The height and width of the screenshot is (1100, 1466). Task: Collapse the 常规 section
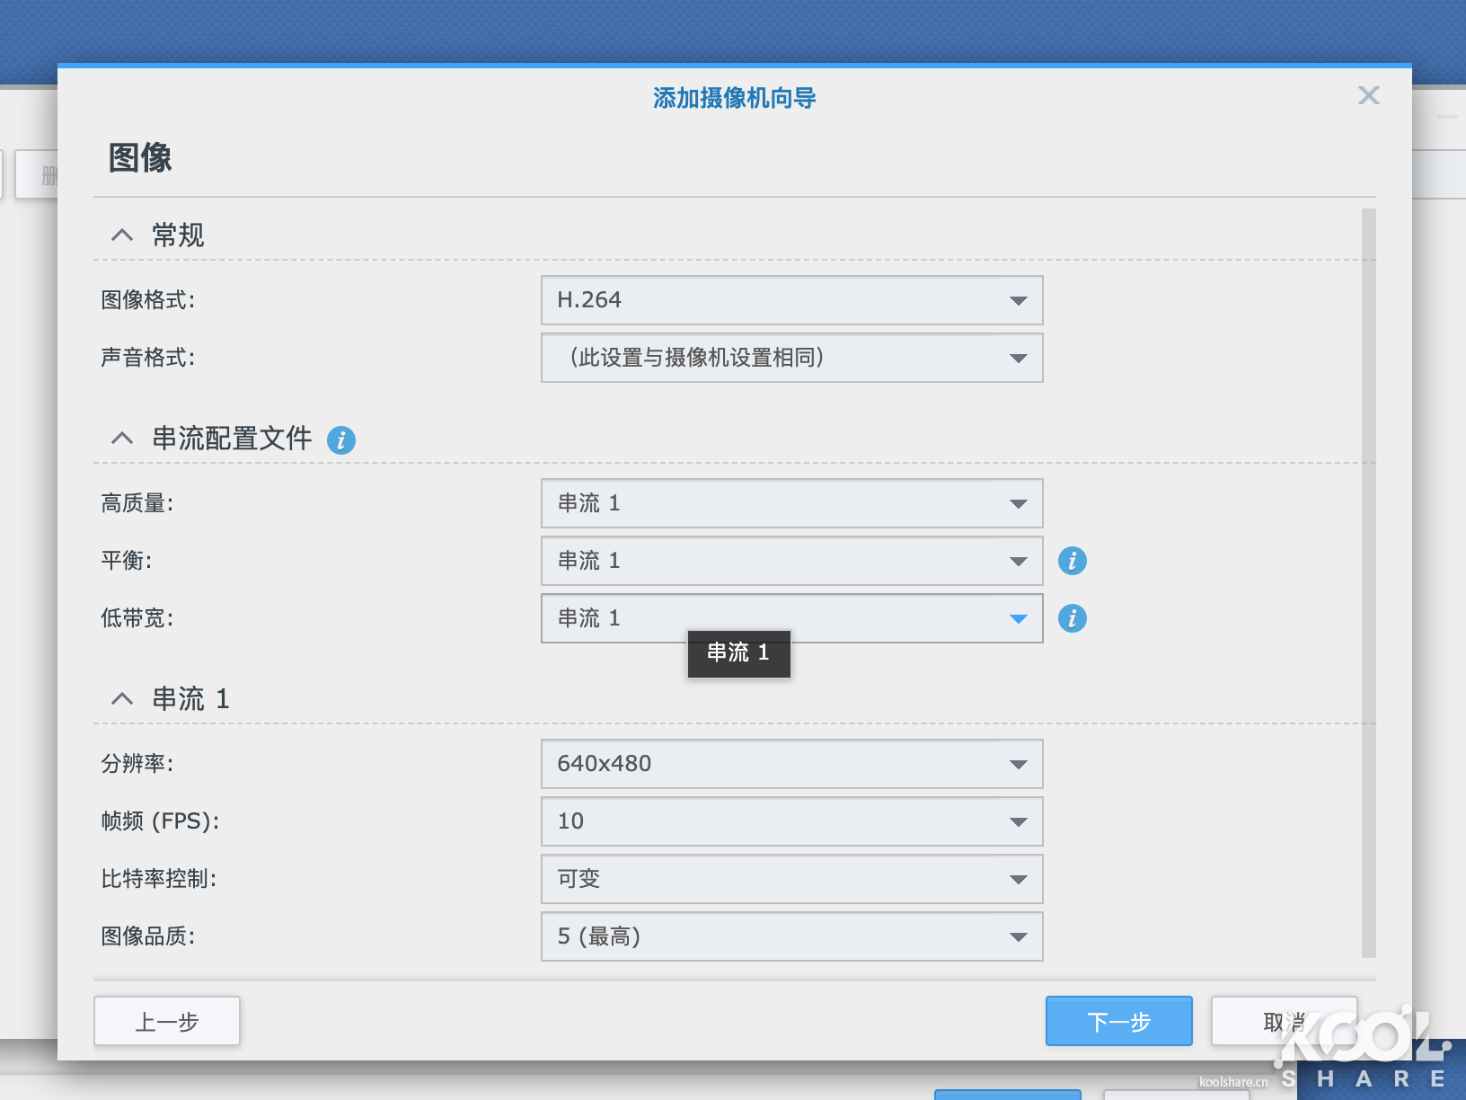pos(122,235)
